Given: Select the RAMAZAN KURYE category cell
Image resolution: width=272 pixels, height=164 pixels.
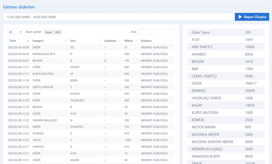Looking at the screenshot, I should [x=50, y=54].
